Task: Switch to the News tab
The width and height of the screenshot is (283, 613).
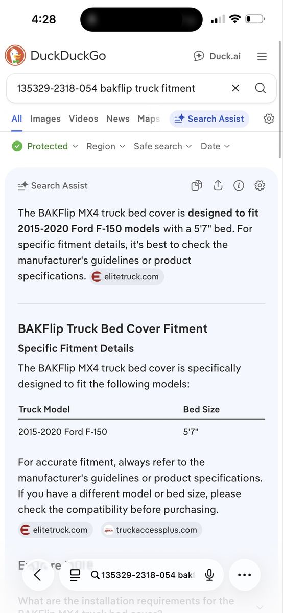Action: (x=118, y=119)
